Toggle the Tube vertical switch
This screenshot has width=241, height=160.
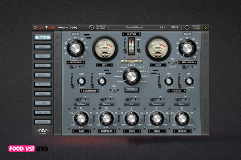pos(72,83)
